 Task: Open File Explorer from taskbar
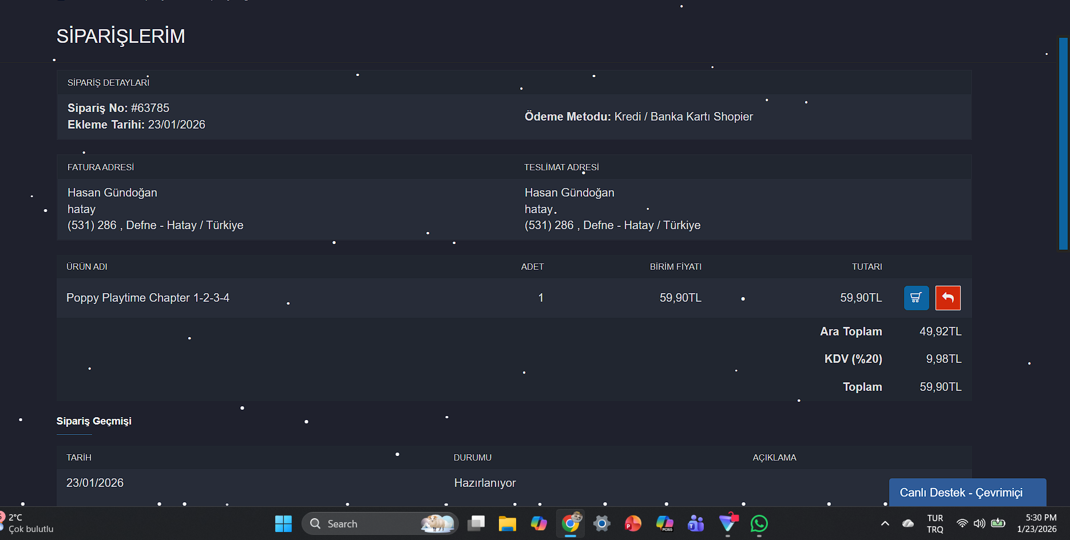click(x=508, y=523)
